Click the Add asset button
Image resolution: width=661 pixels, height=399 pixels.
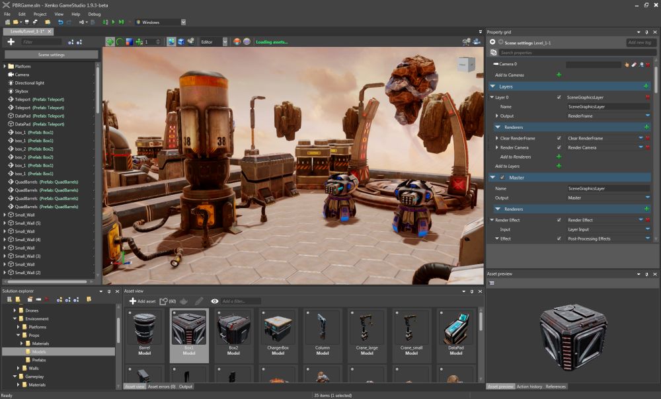[142, 301]
